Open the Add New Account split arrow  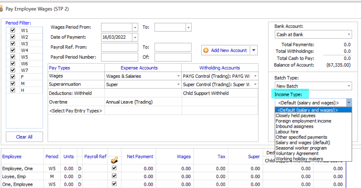(x=254, y=50)
